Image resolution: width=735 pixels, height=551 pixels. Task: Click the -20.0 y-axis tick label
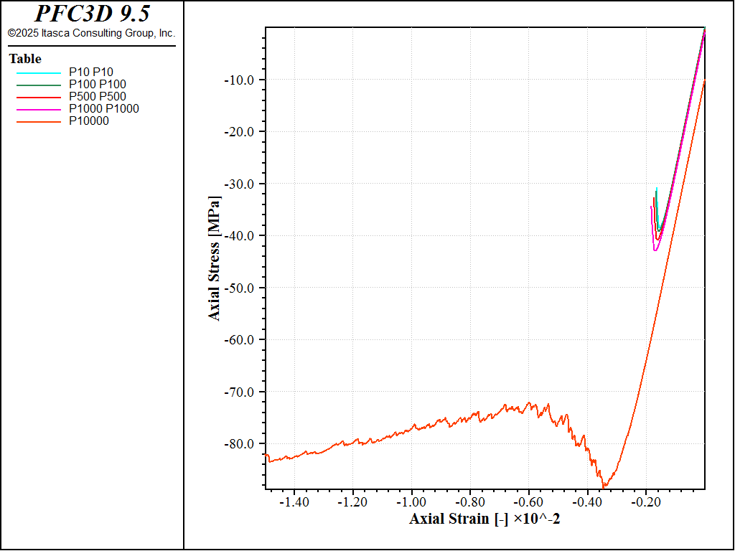239,132
